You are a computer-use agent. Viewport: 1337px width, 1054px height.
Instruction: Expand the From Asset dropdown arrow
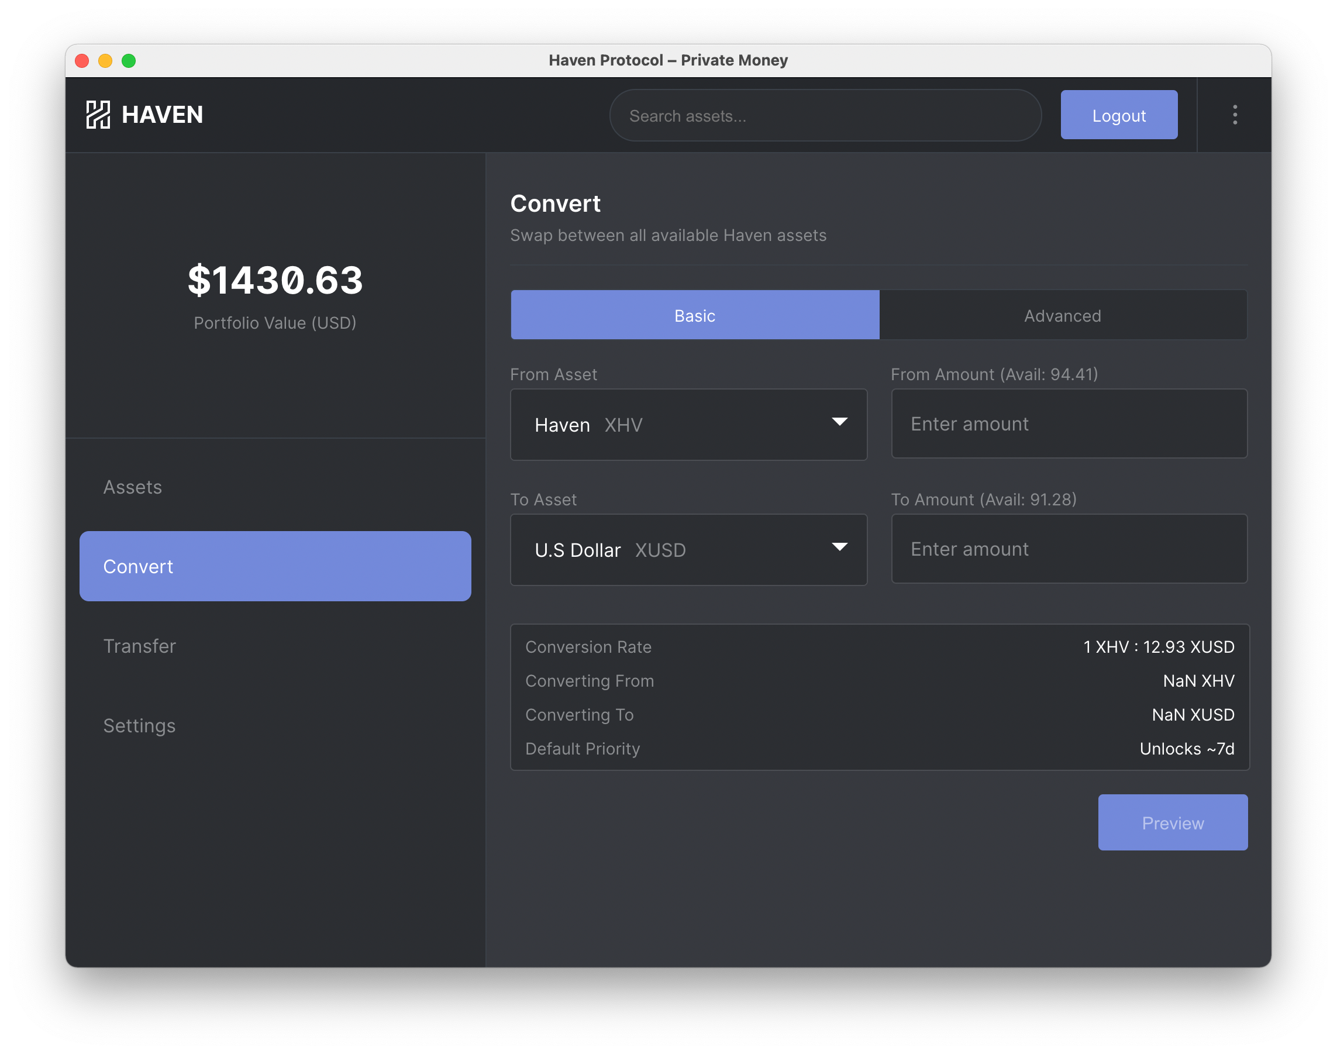point(839,422)
